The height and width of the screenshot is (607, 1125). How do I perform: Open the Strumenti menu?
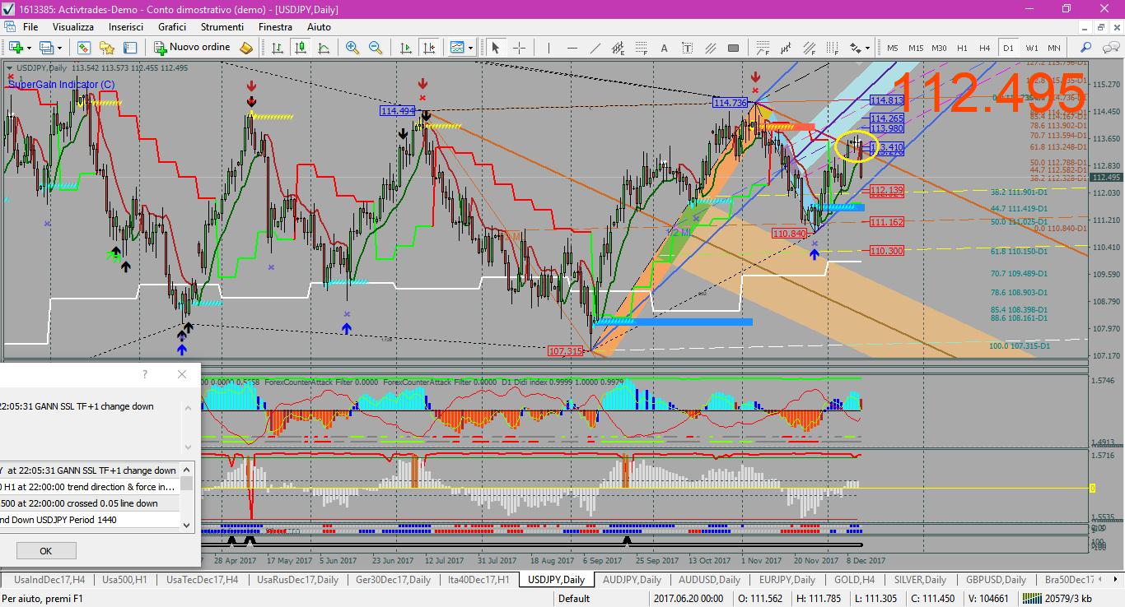point(222,27)
